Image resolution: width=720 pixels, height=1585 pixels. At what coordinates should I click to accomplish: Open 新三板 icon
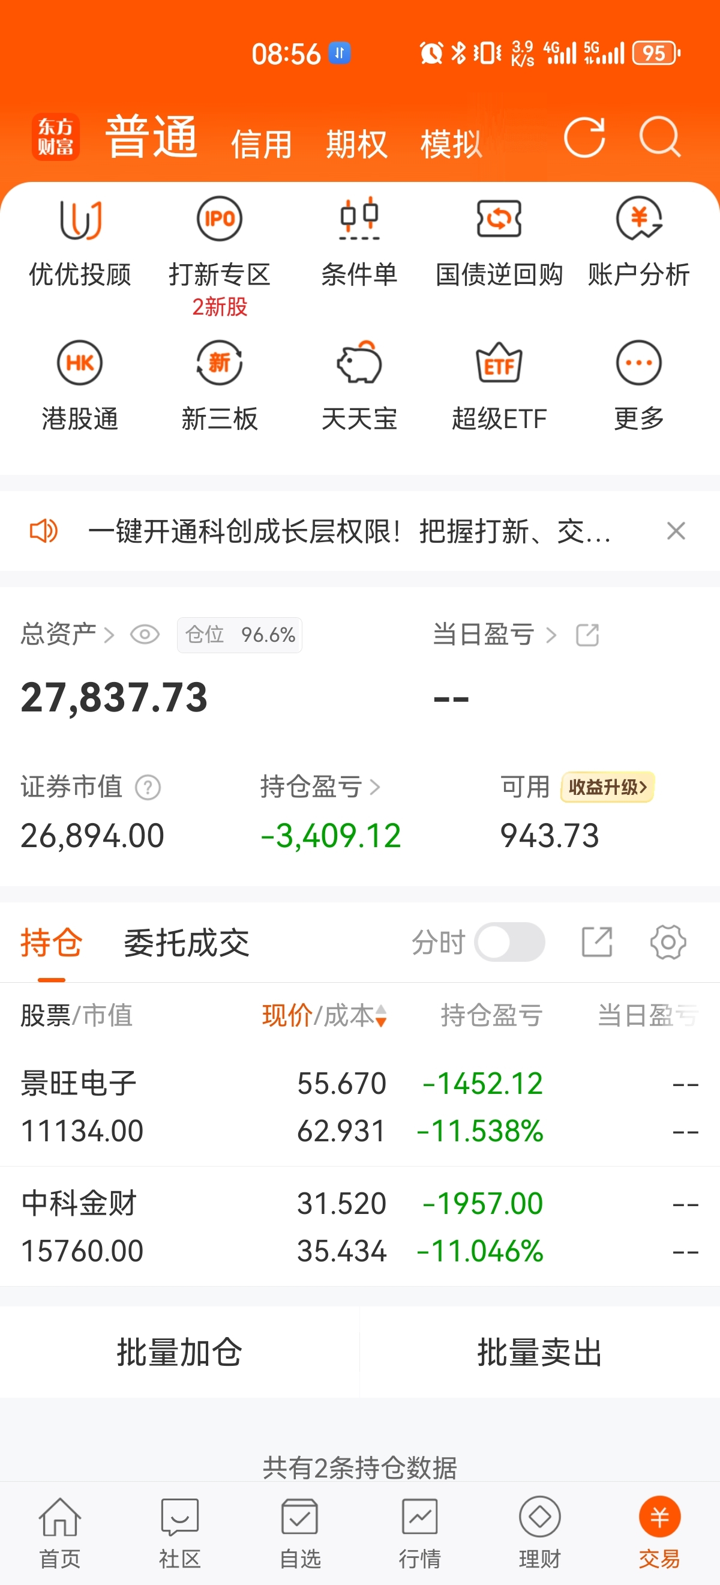220,363
